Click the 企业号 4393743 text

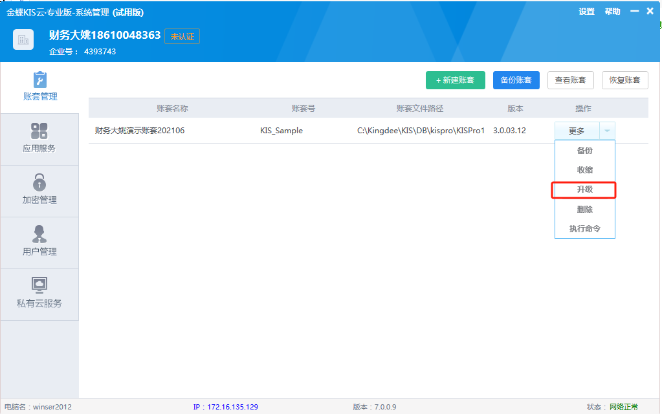(x=82, y=52)
